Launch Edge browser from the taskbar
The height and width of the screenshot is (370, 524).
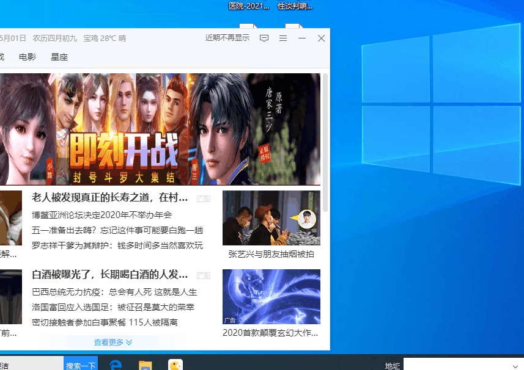(116, 365)
